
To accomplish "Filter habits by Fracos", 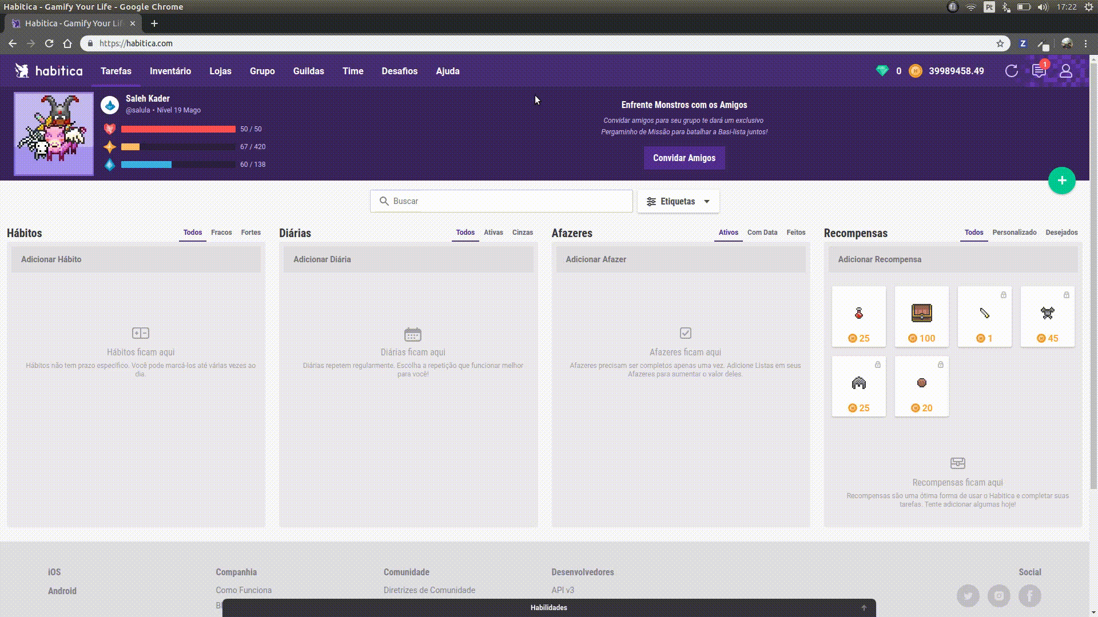I will [x=221, y=233].
